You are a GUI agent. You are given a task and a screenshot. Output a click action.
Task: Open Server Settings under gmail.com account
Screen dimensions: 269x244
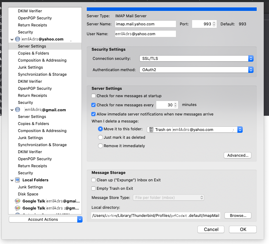pos(45,117)
